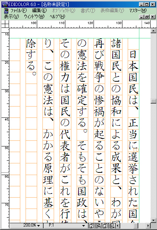Click the ruler origin crosshair box
The height and width of the screenshot is (230, 157).
coord(5,24)
